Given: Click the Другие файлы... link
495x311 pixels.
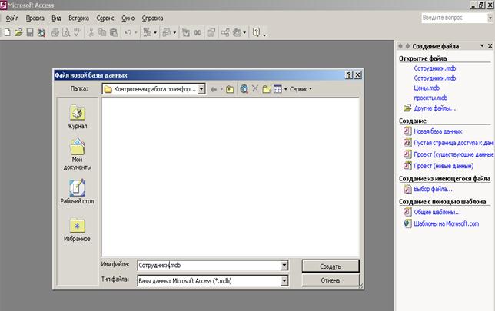Looking at the screenshot, I should point(435,108).
